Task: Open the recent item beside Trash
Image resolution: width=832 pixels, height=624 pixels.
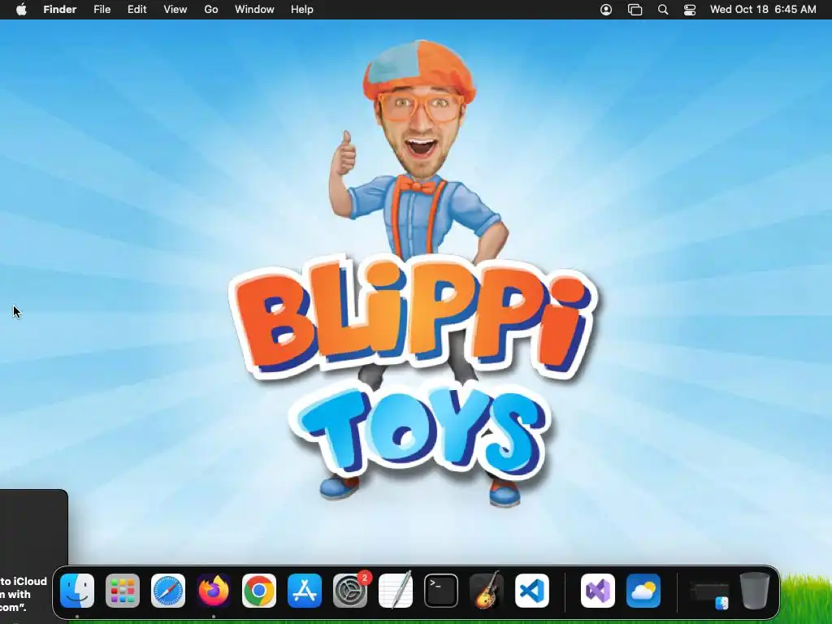Action: coord(709,592)
